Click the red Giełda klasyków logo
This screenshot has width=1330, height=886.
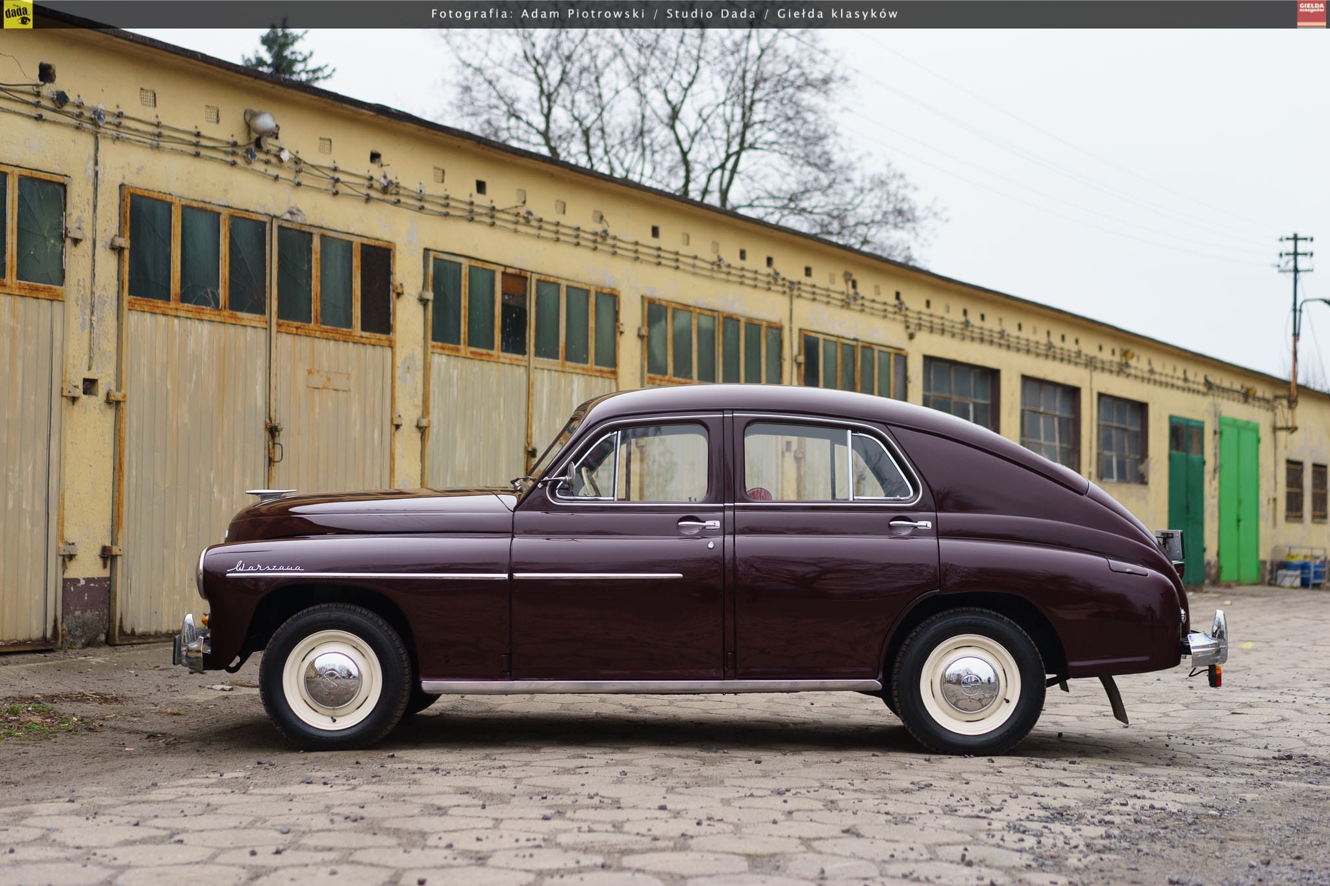1311,14
